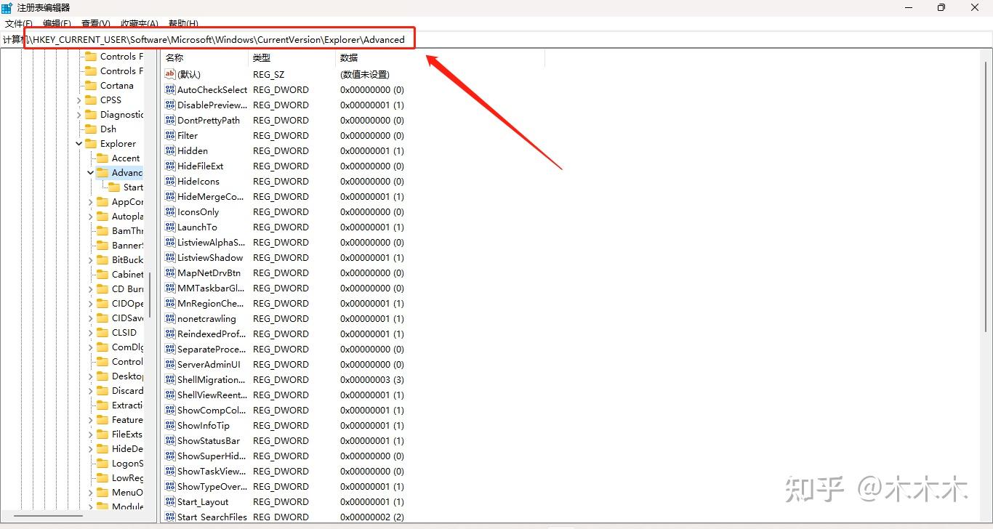
Task: Click the data cell of ShowTypeOver... row
Action: [372, 486]
